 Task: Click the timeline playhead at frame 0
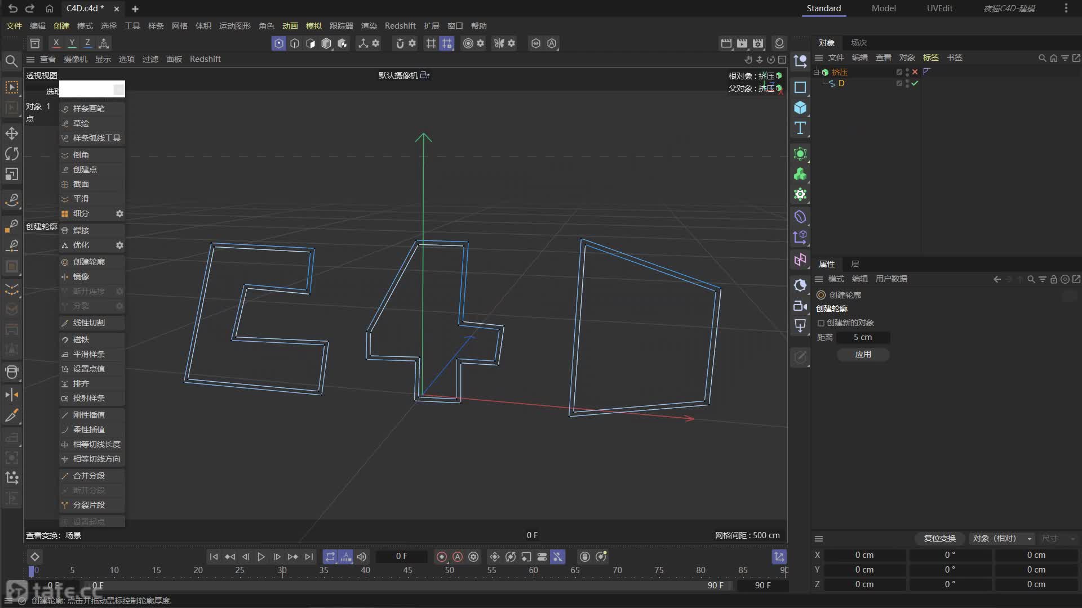[x=32, y=570]
